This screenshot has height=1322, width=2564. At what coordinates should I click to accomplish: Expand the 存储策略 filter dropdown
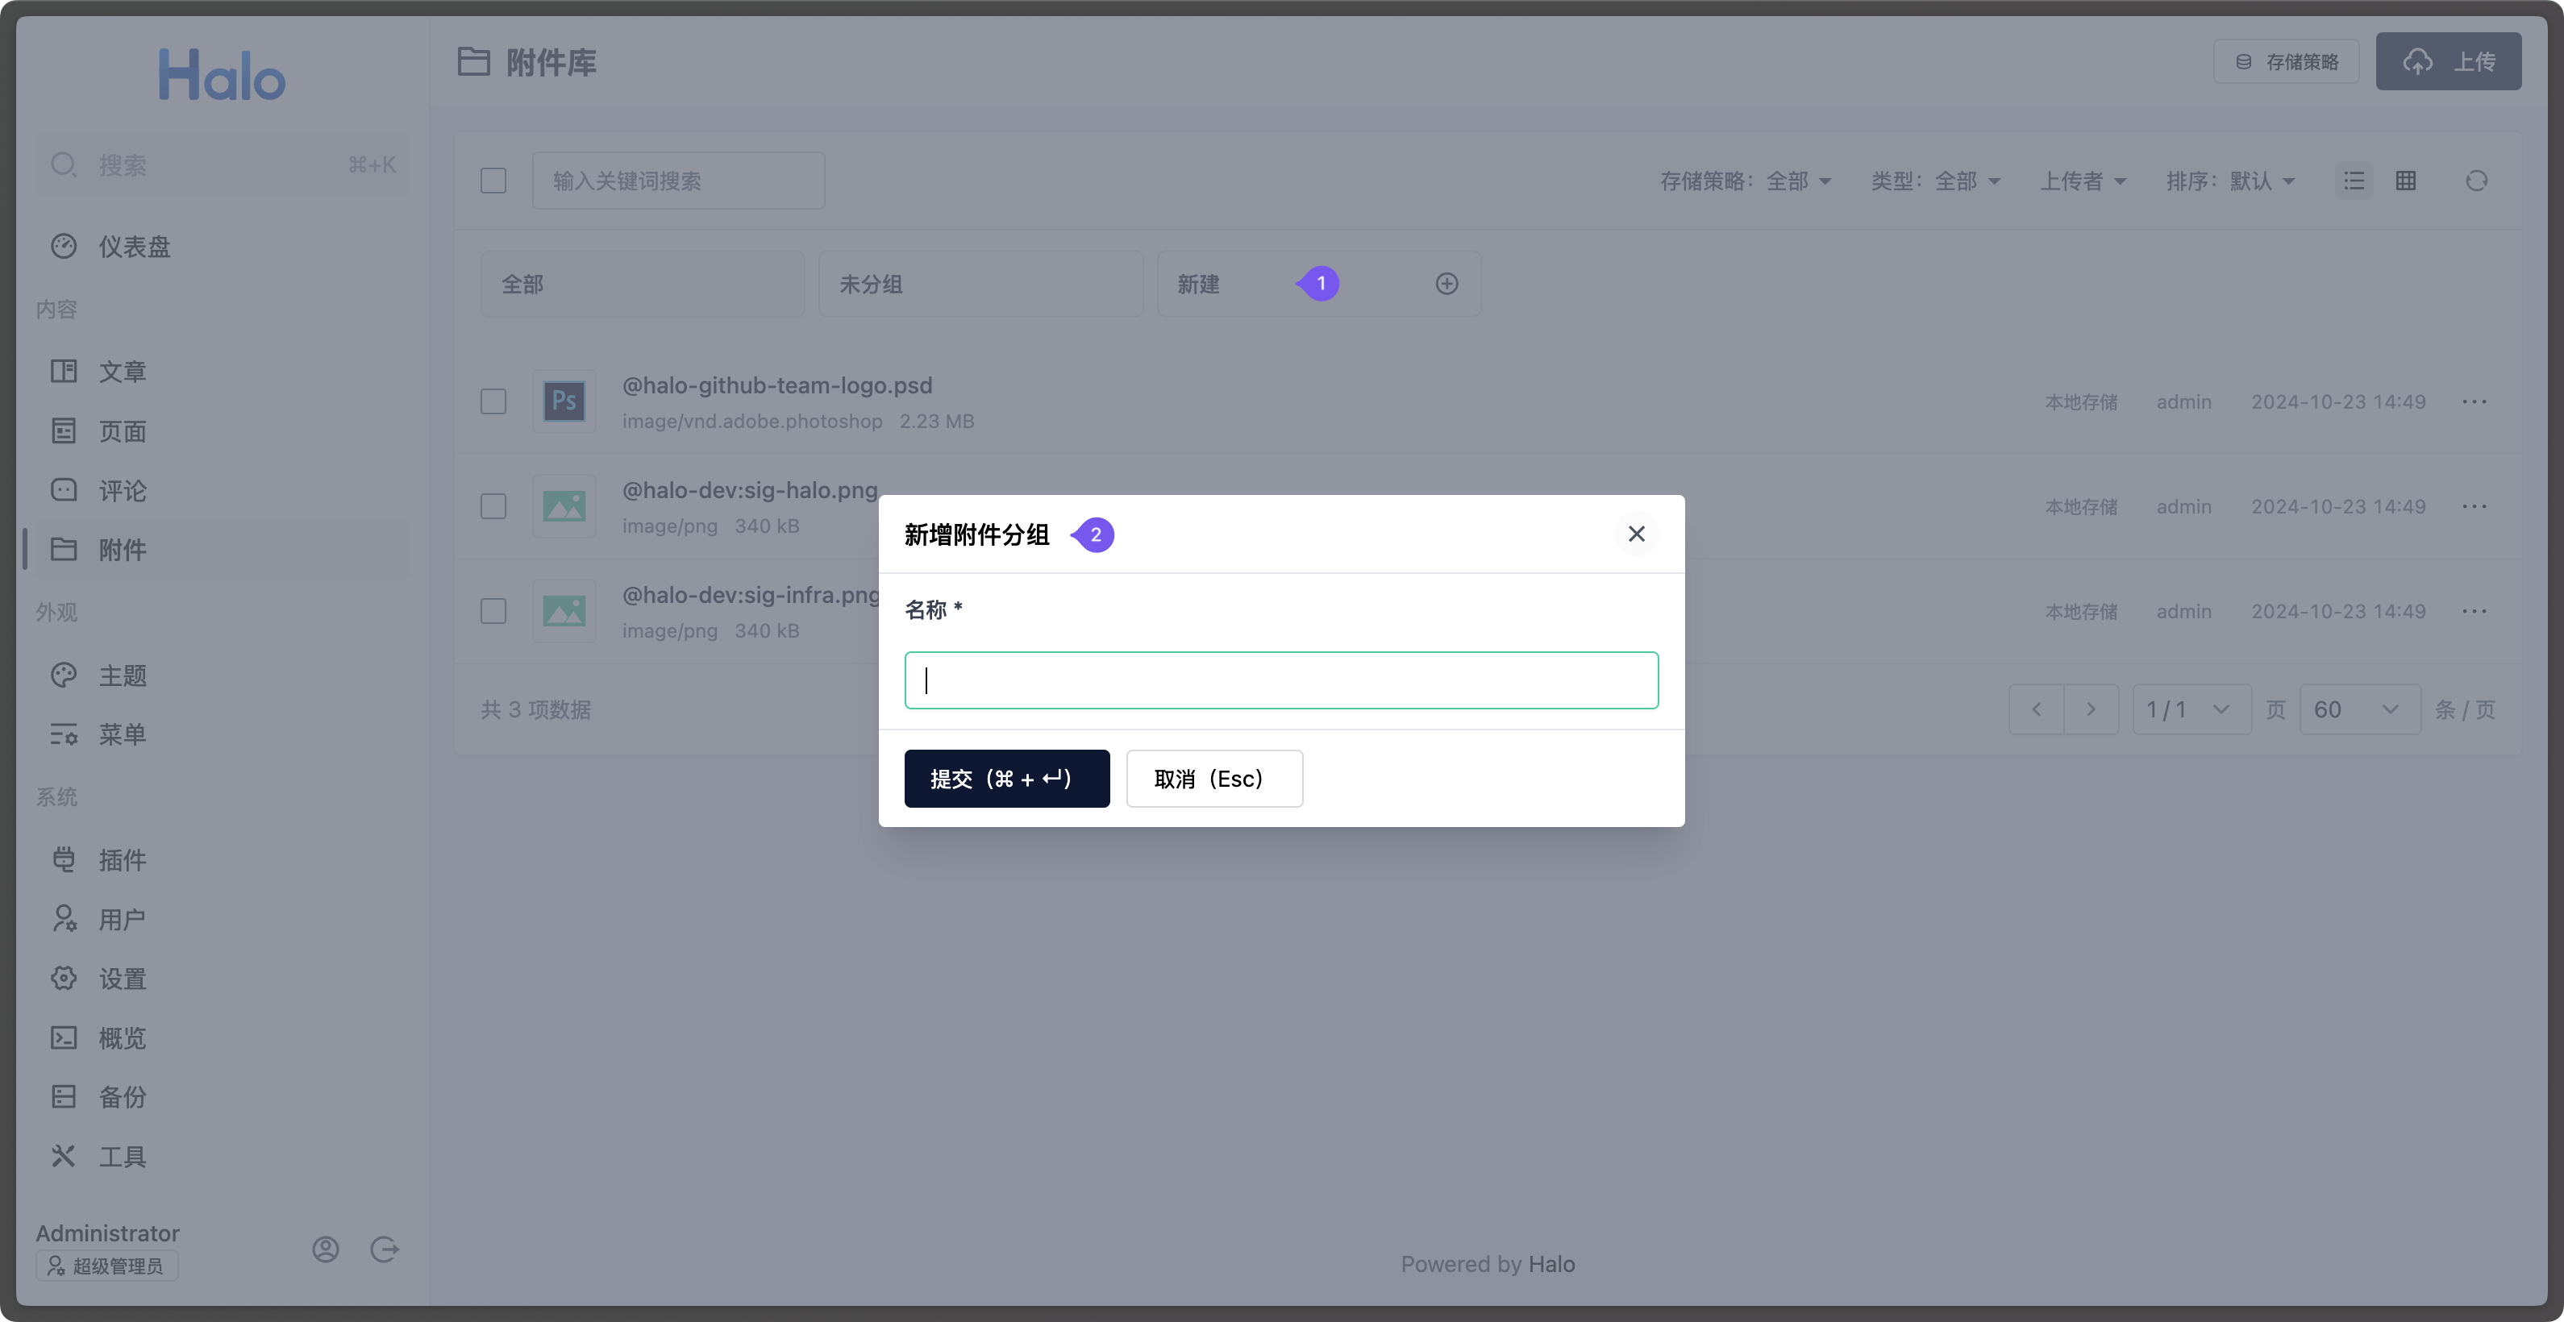(x=1745, y=181)
